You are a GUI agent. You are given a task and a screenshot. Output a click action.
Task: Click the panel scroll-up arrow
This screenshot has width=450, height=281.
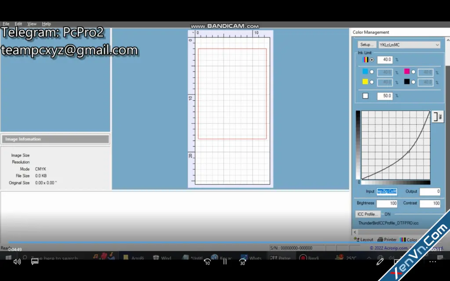point(448,40)
